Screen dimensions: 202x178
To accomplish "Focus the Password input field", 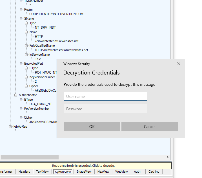I will pyautogui.click(x=105, y=109).
